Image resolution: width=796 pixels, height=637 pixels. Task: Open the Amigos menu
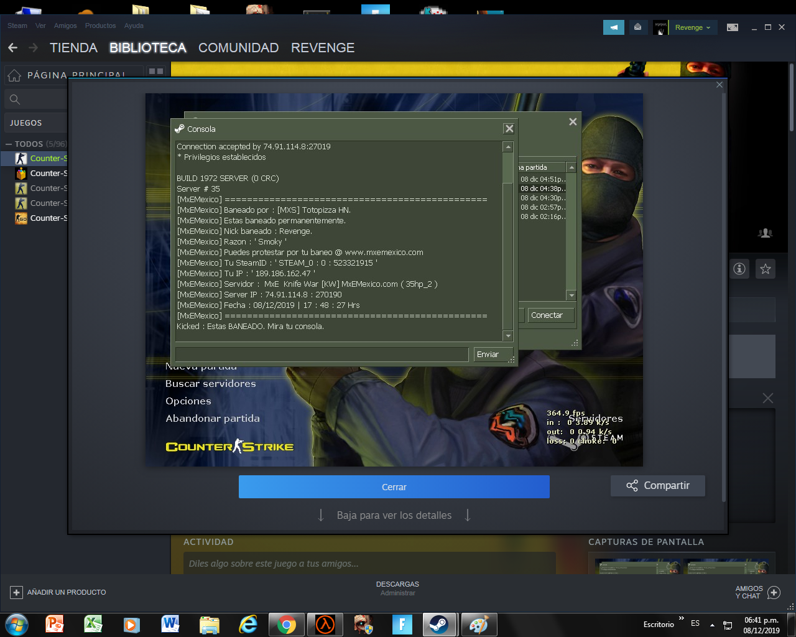pyautogui.click(x=65, y=26)
